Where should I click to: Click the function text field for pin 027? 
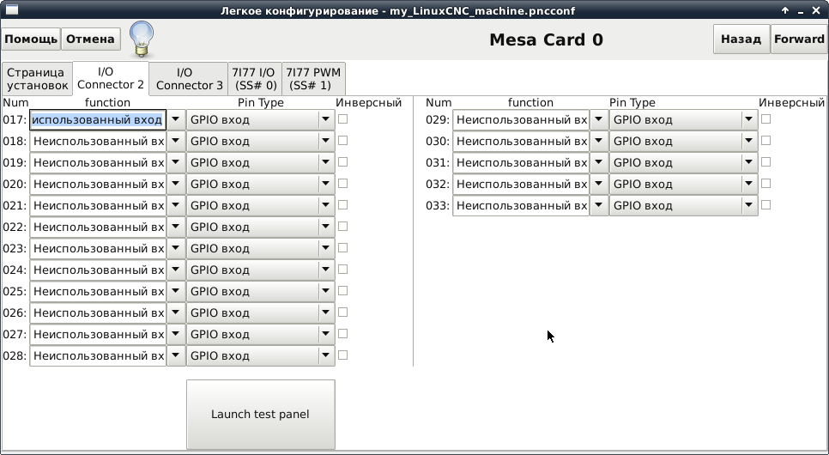(98, 334)
